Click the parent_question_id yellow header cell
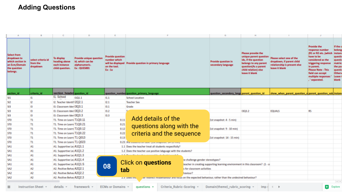Image resolution: width=342 pixels, height=192 pixels. 255,93
